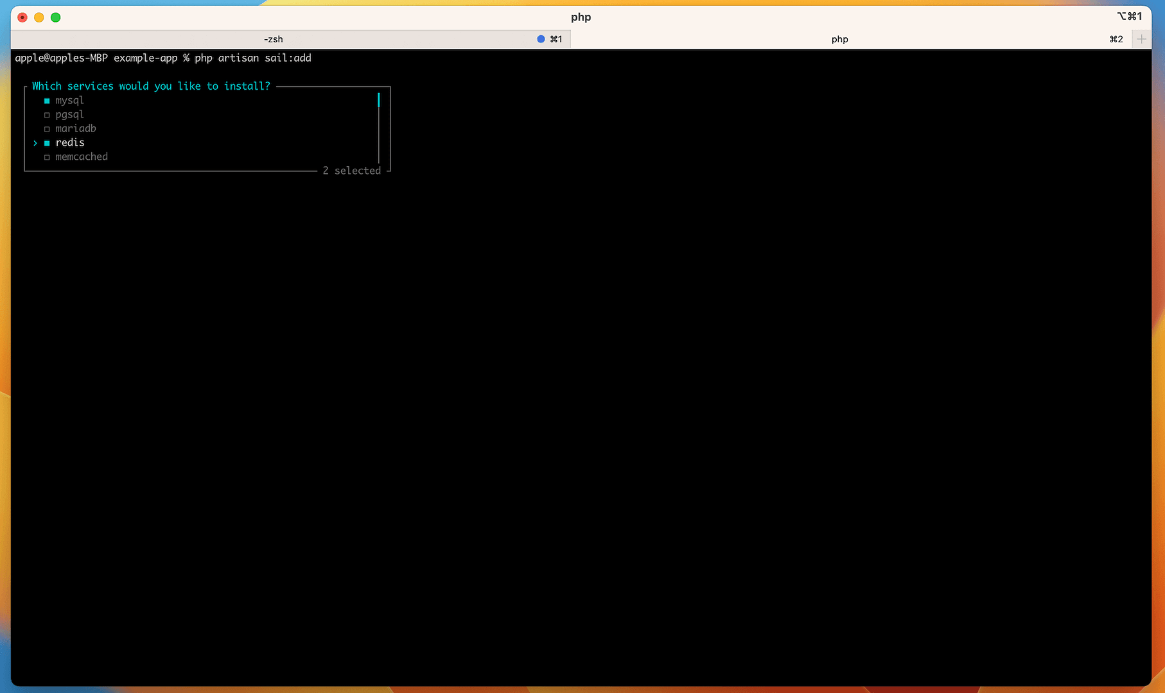Click the cyan scrollbar in the services prompt
Screen dimensions: 1165x693
[x=379, y=100]
